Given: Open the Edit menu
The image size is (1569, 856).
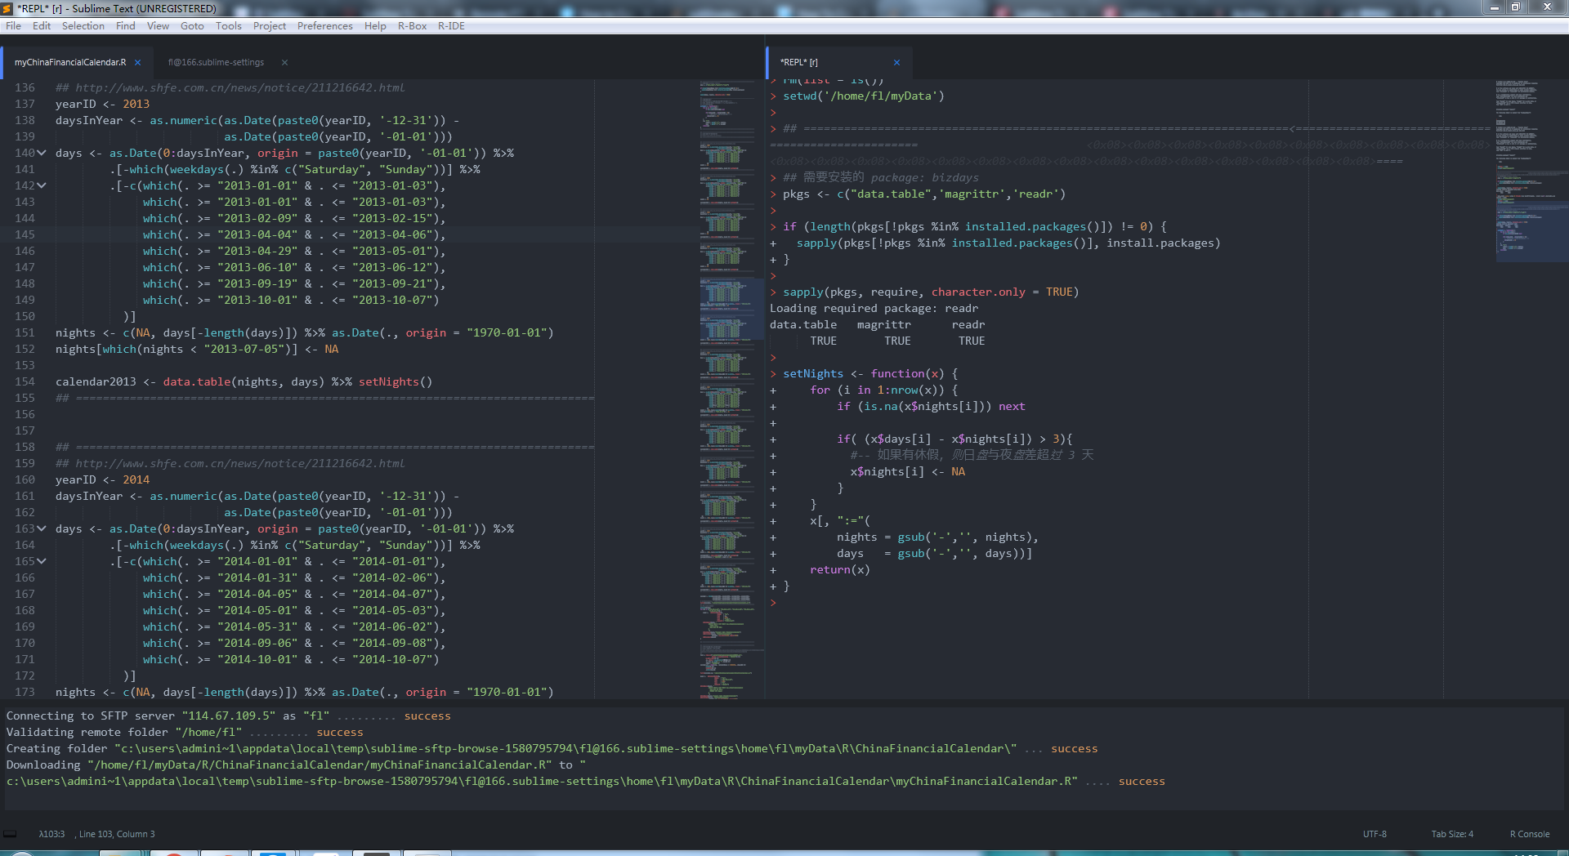Looking at the screenshot, I should pyautogui.click(x=42, y=26).
